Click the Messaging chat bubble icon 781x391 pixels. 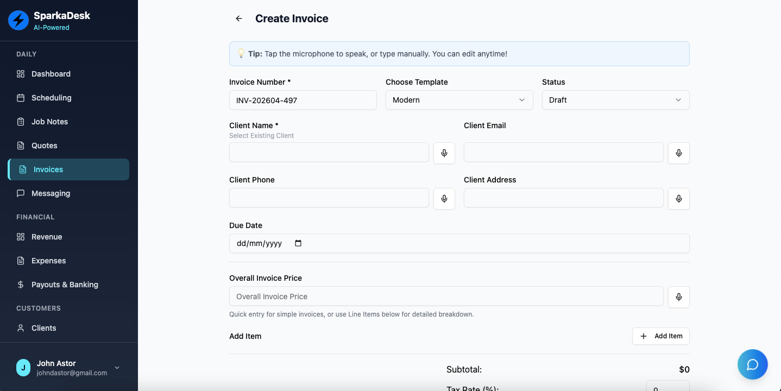pyautogui.click(x=21, y=193)
